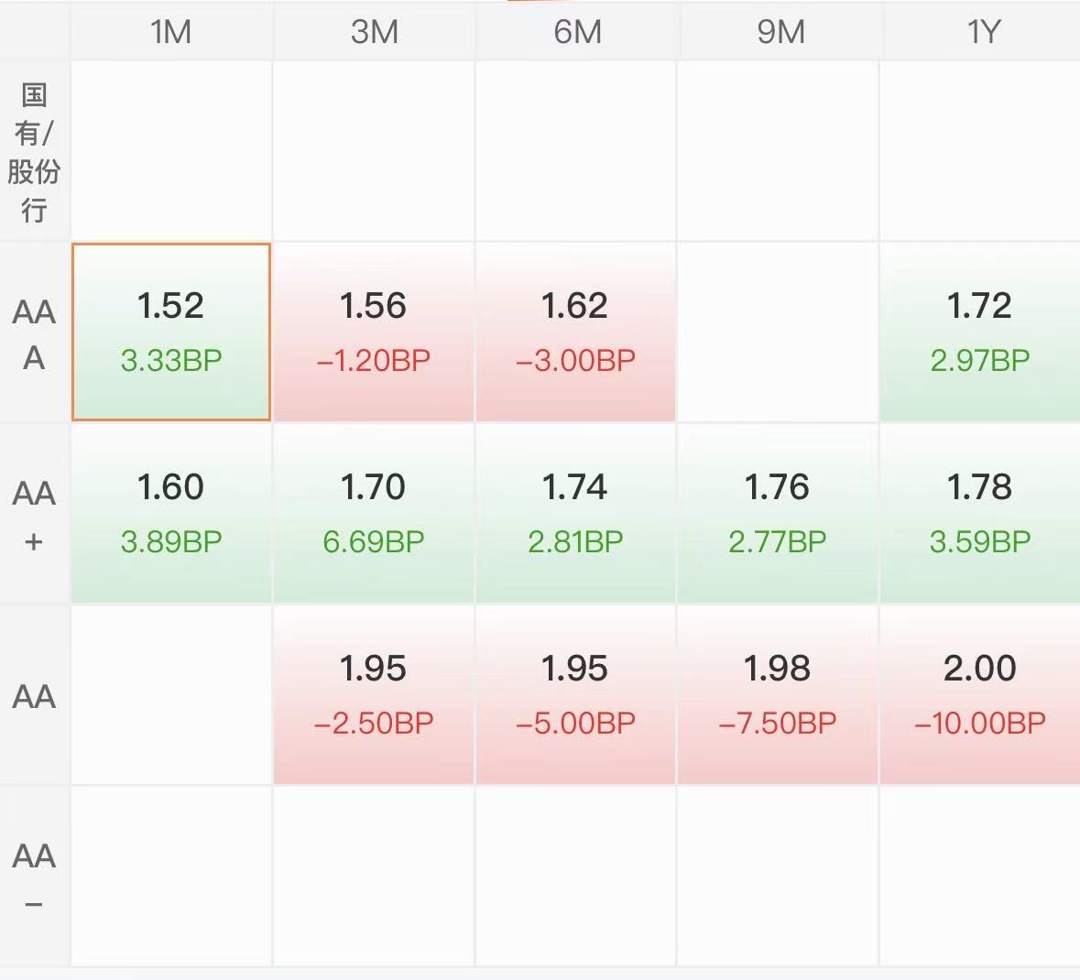Image resolution: width=1080 pixels, height=980 pixels.
Task: Select the AA+ 3M cell with 6.69BP
Action: tap(374, 513)
